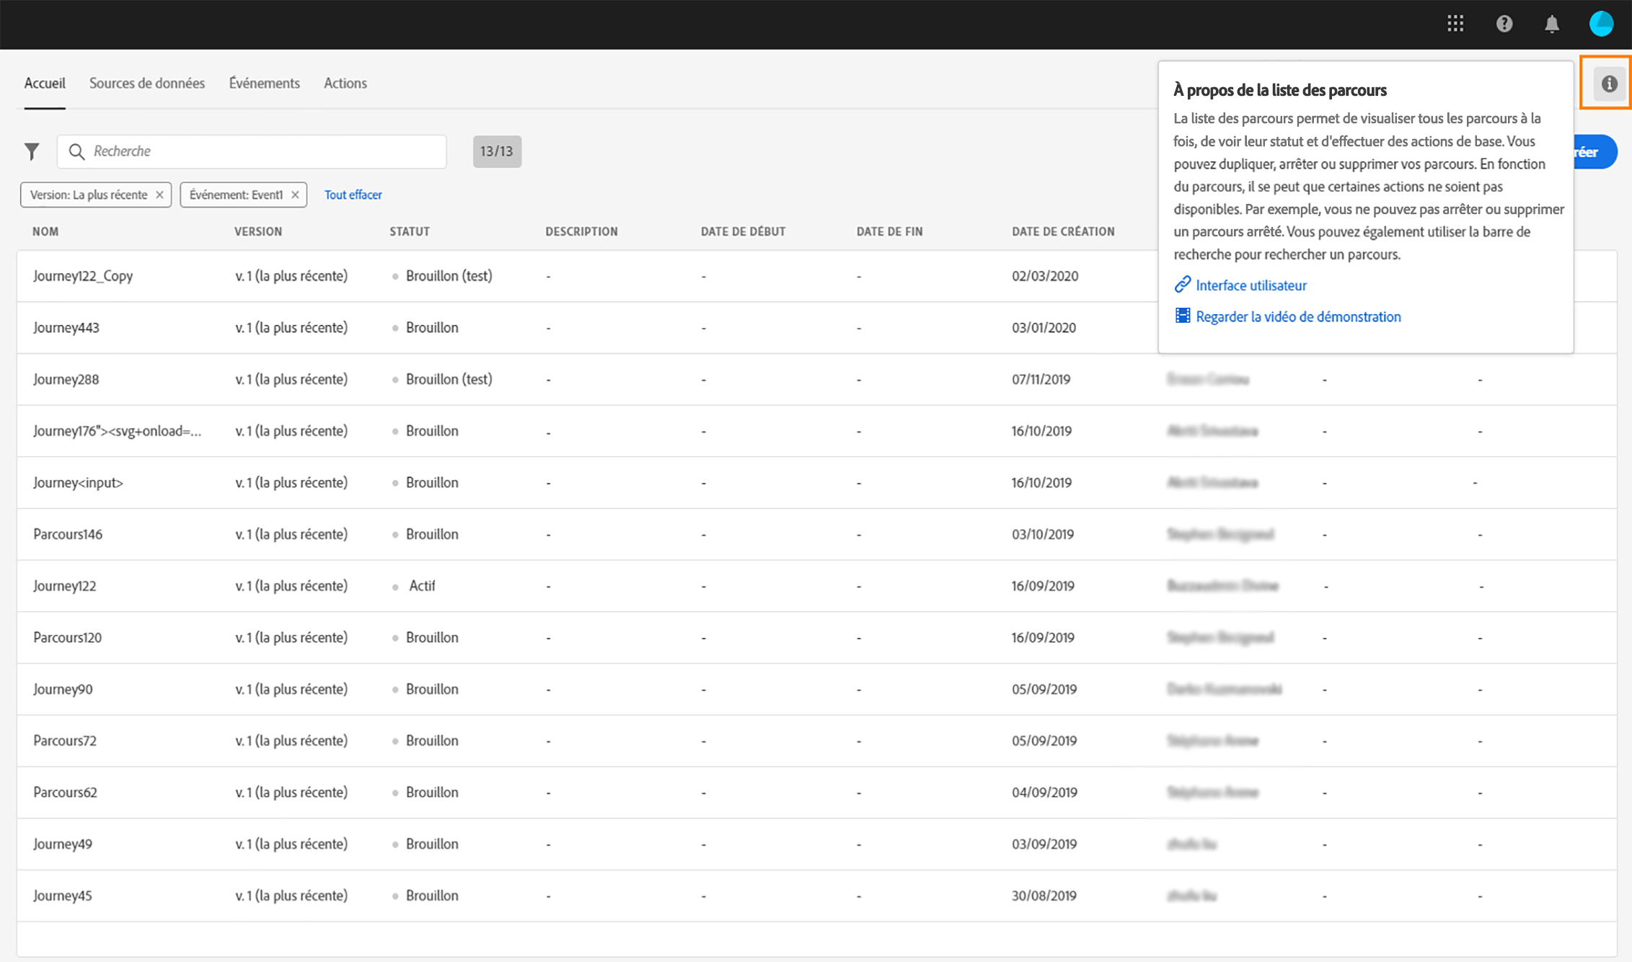
Task: Remove the Événement: Event1 filter chip
Action: pyautogui.click(x=295, y=195)
